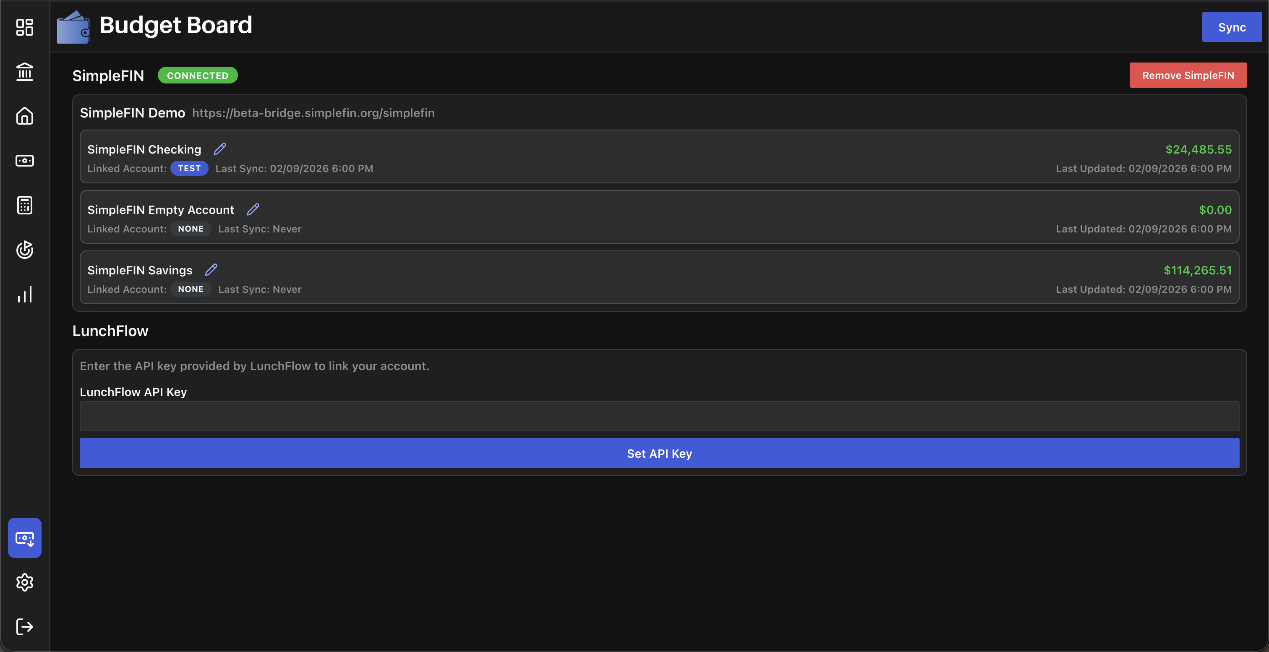Click the Budget Board title
Screen dimensions: 1269x652
[176, 26]
